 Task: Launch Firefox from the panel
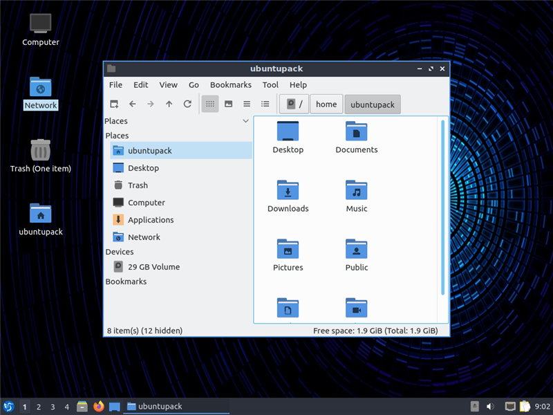click(99, 407)
